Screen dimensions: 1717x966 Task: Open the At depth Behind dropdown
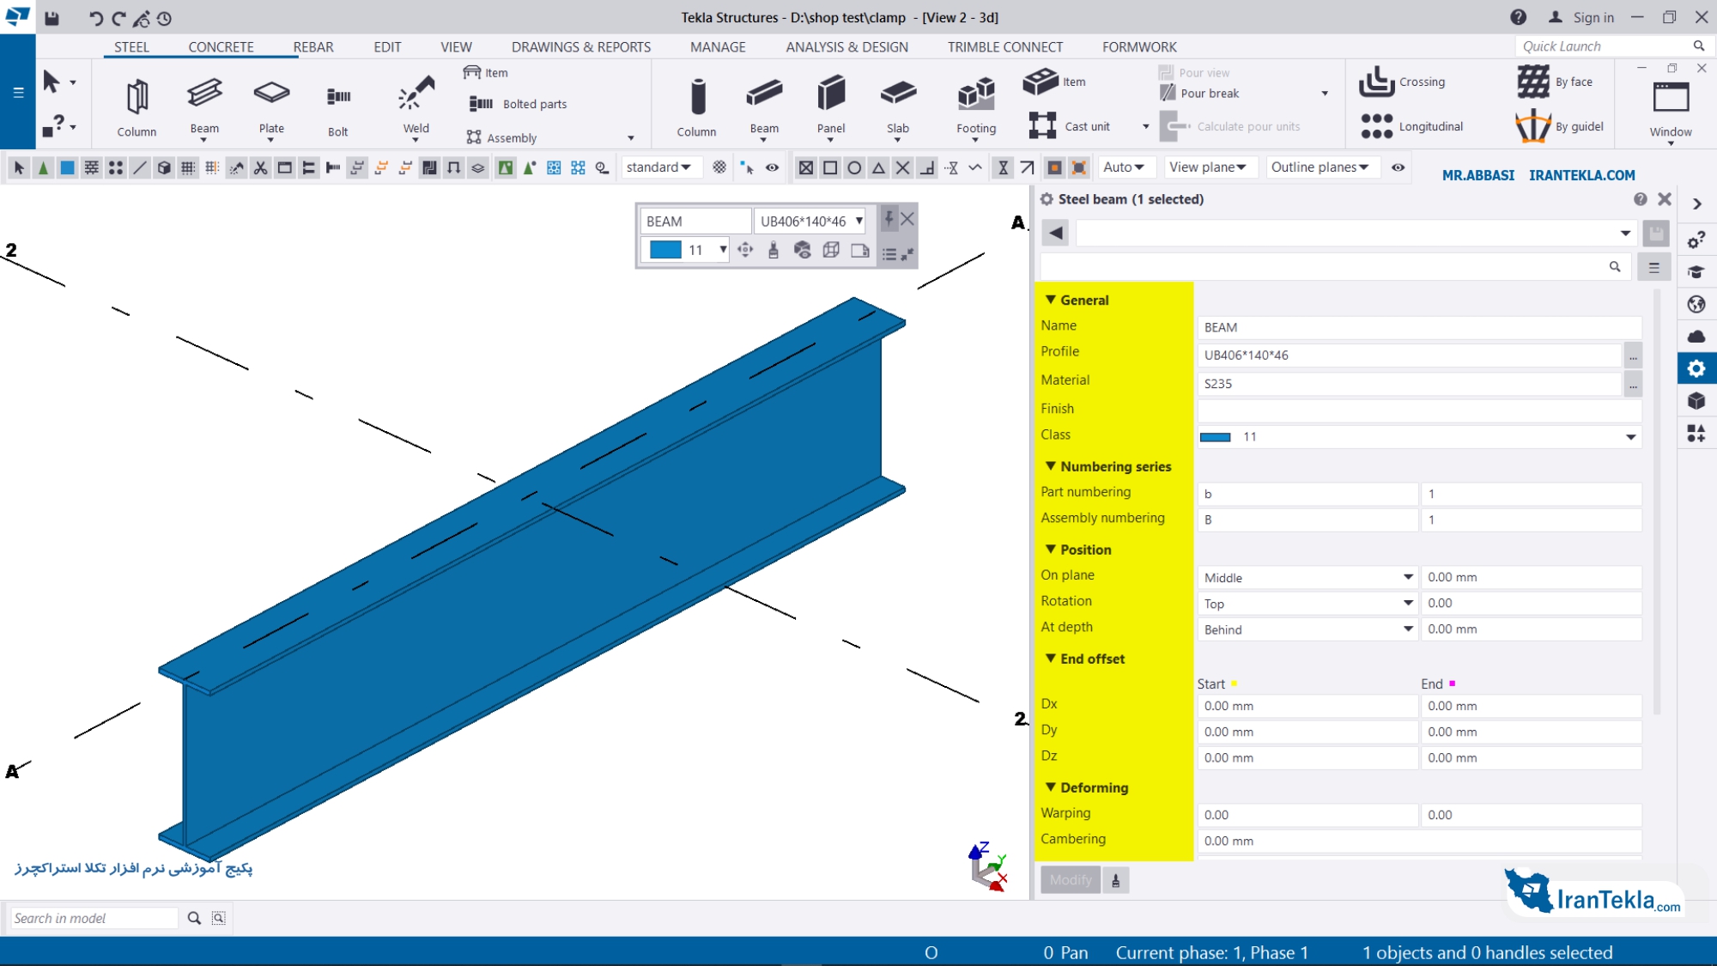1408,629
